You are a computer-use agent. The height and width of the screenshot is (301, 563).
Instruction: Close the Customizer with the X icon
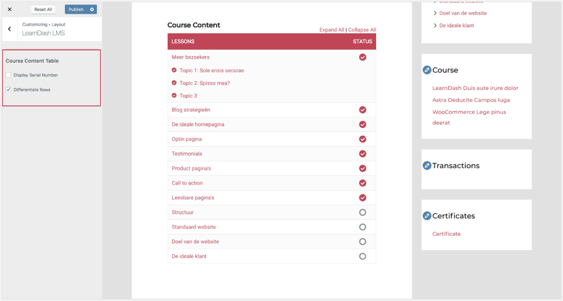click(10, 9)
